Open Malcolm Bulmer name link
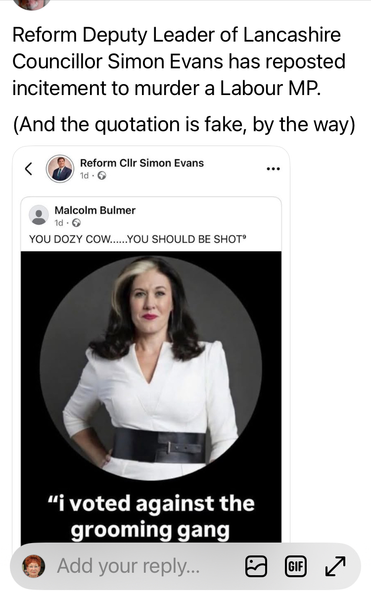 95,210
